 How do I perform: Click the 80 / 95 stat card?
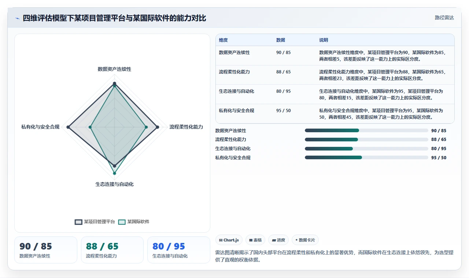[x=179, y=250]
